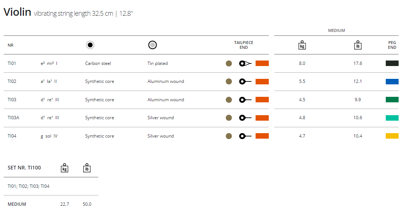The image size is (403, 212).
Task: Click the core material icon in header
Action: pyautogui.click(x=90, y=45)
